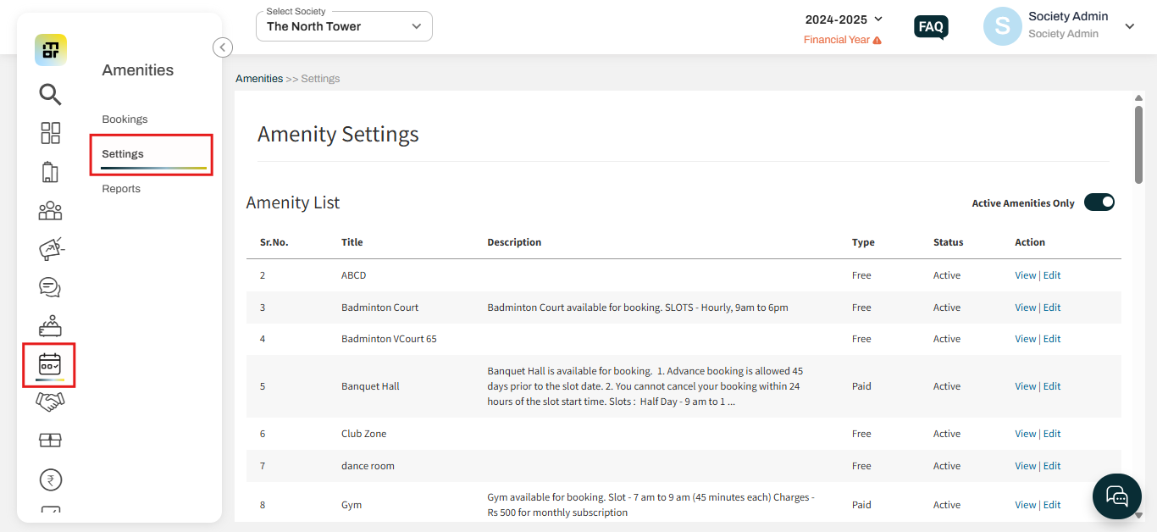The height and width of the screenshot is (532, 1157).
Task: Select the Settings menu item
Action: coord(123,154)
